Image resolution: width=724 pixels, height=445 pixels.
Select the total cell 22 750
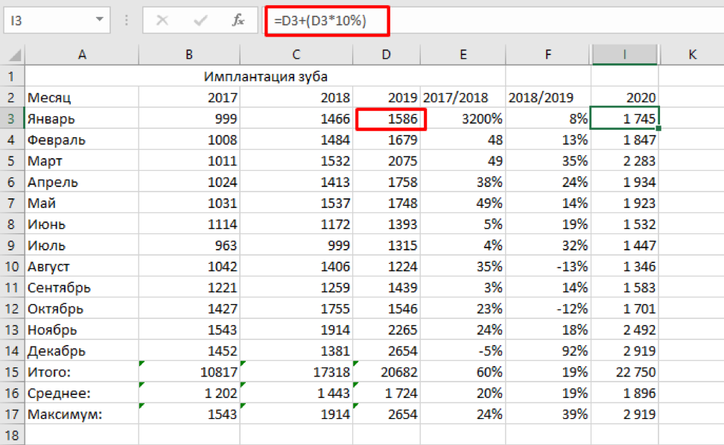[x=625, y=372]
